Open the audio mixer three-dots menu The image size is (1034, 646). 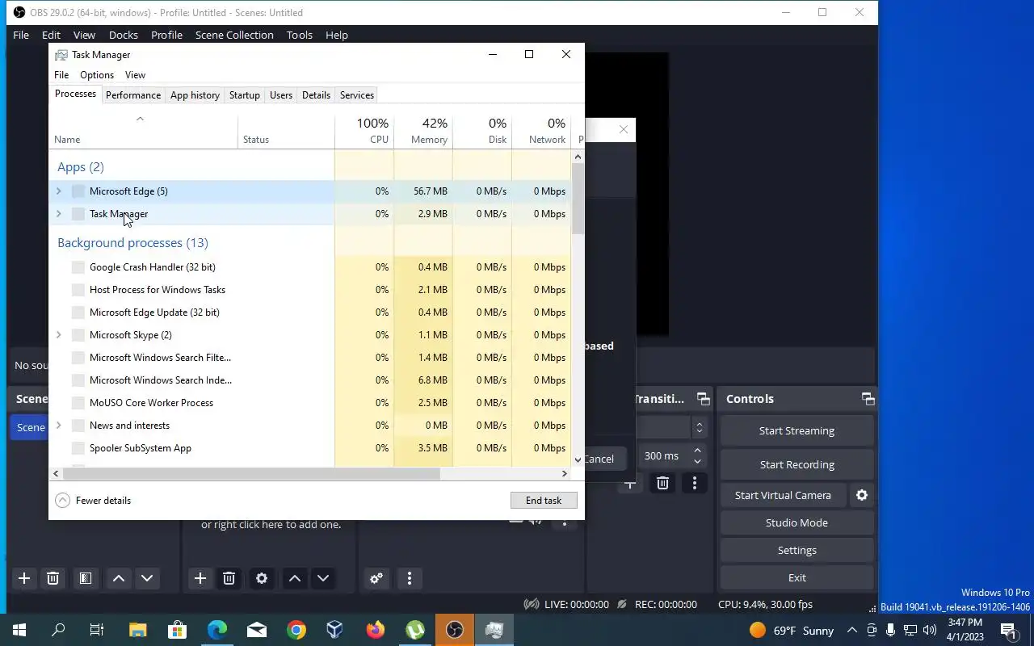(x=410, y=578)
